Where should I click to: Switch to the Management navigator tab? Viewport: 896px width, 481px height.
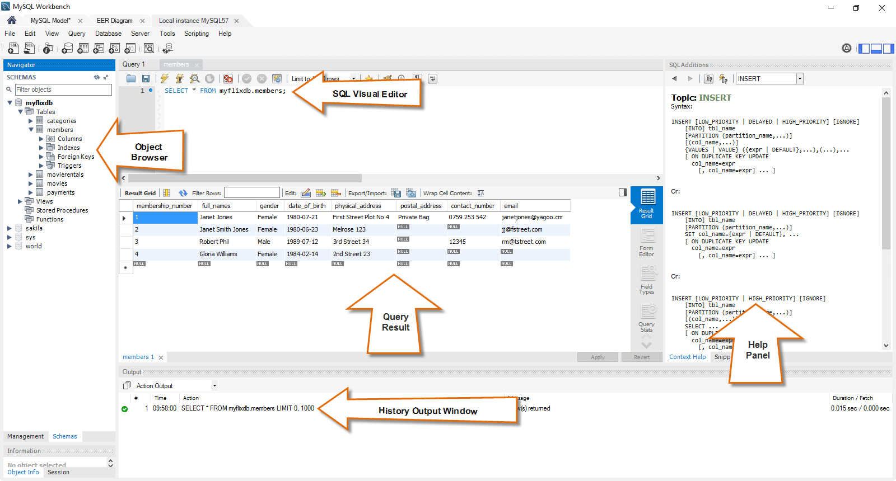pos(25,436)
